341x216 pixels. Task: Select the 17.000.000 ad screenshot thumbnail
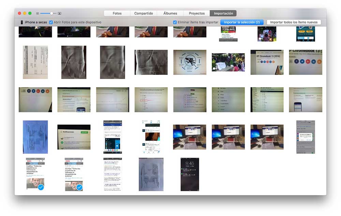point(228,34)
